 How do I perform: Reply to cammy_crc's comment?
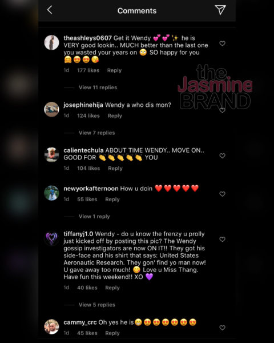(112, 333)
